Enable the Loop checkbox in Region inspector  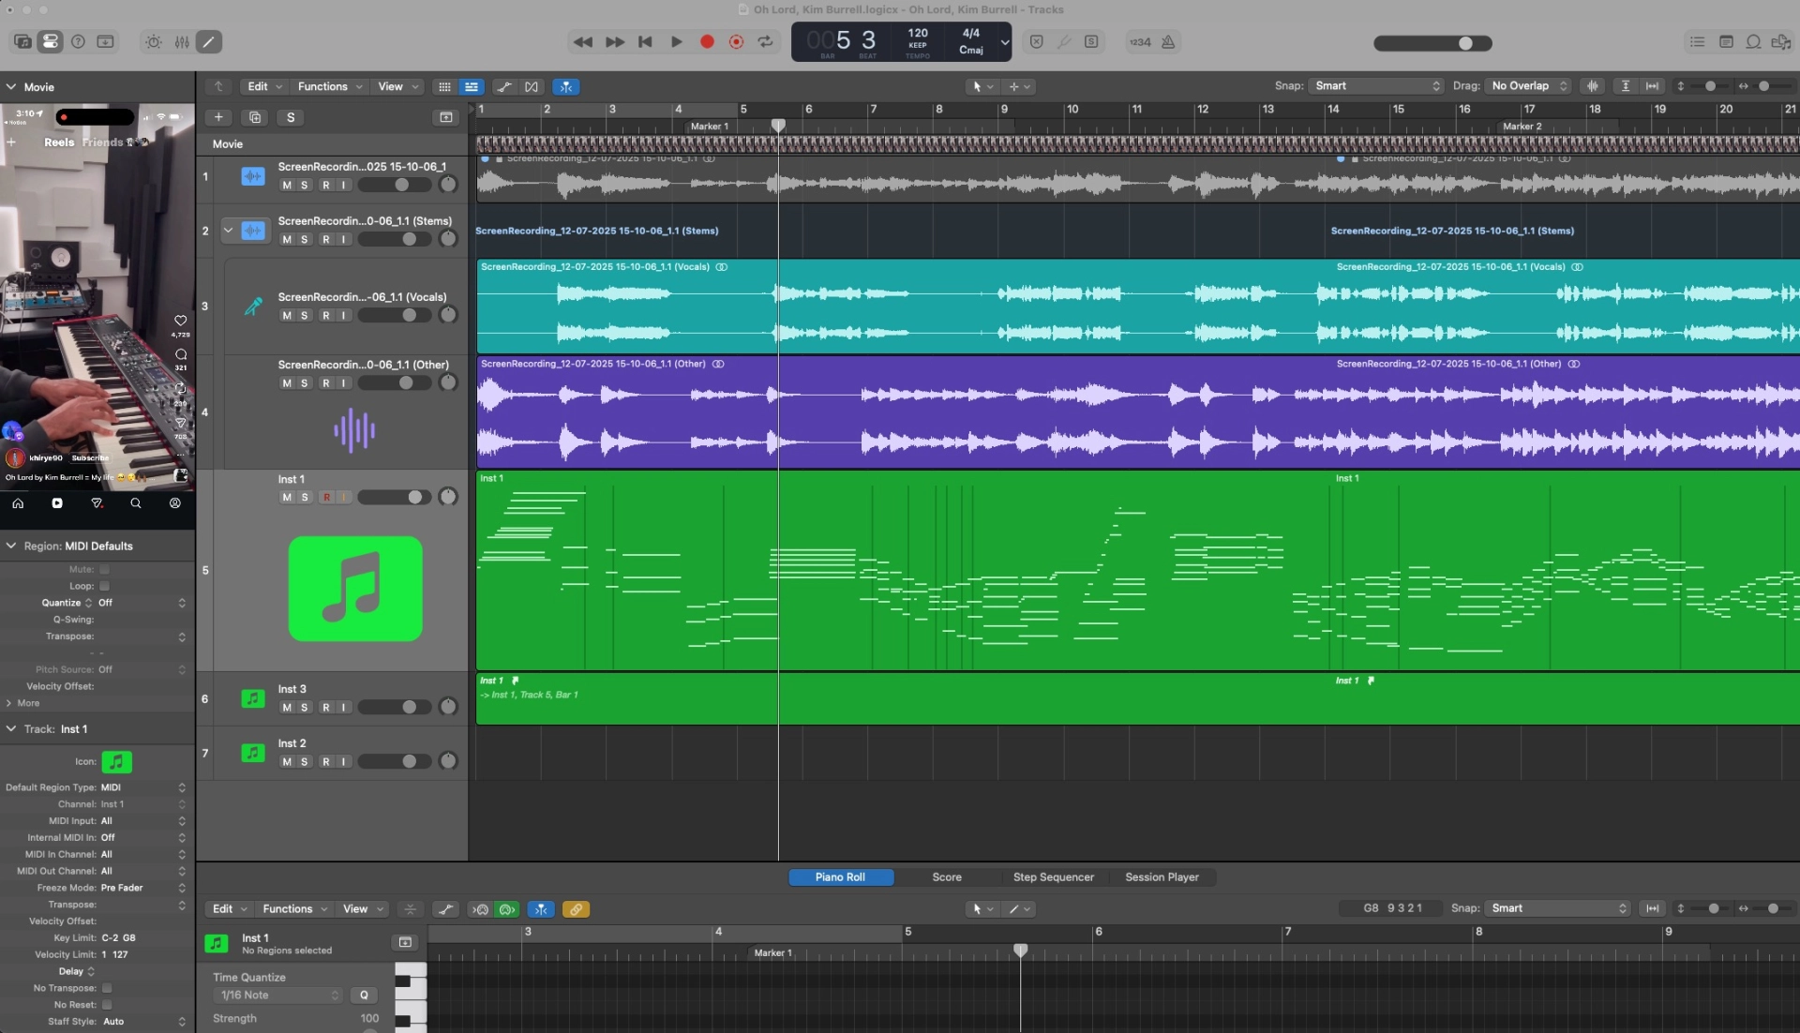tap(105, 586)
